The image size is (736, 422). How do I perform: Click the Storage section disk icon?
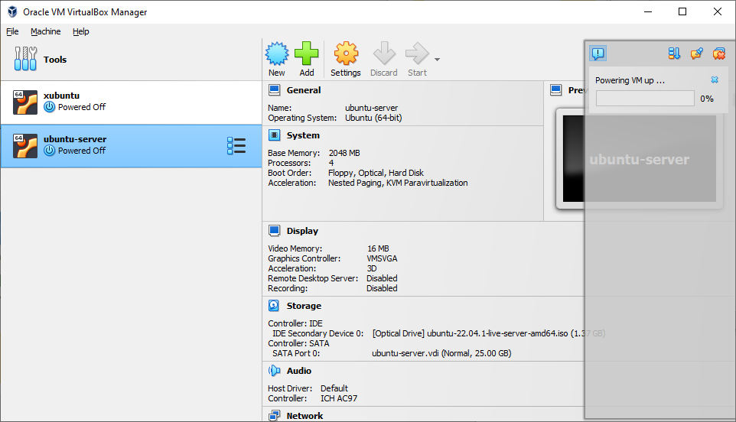[274, 306]
